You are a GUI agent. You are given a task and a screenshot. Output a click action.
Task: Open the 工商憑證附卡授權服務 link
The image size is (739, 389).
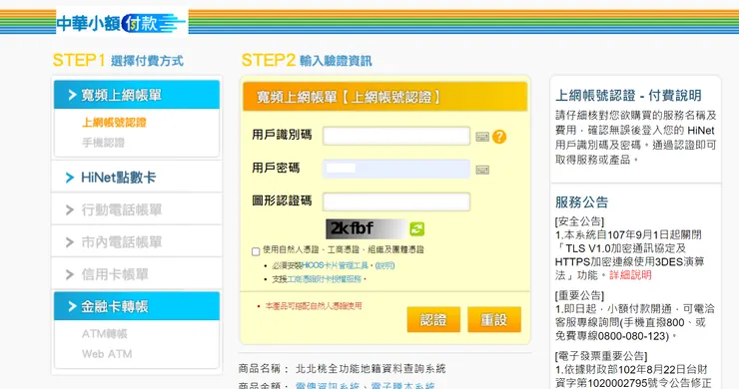tap(325, 279)
